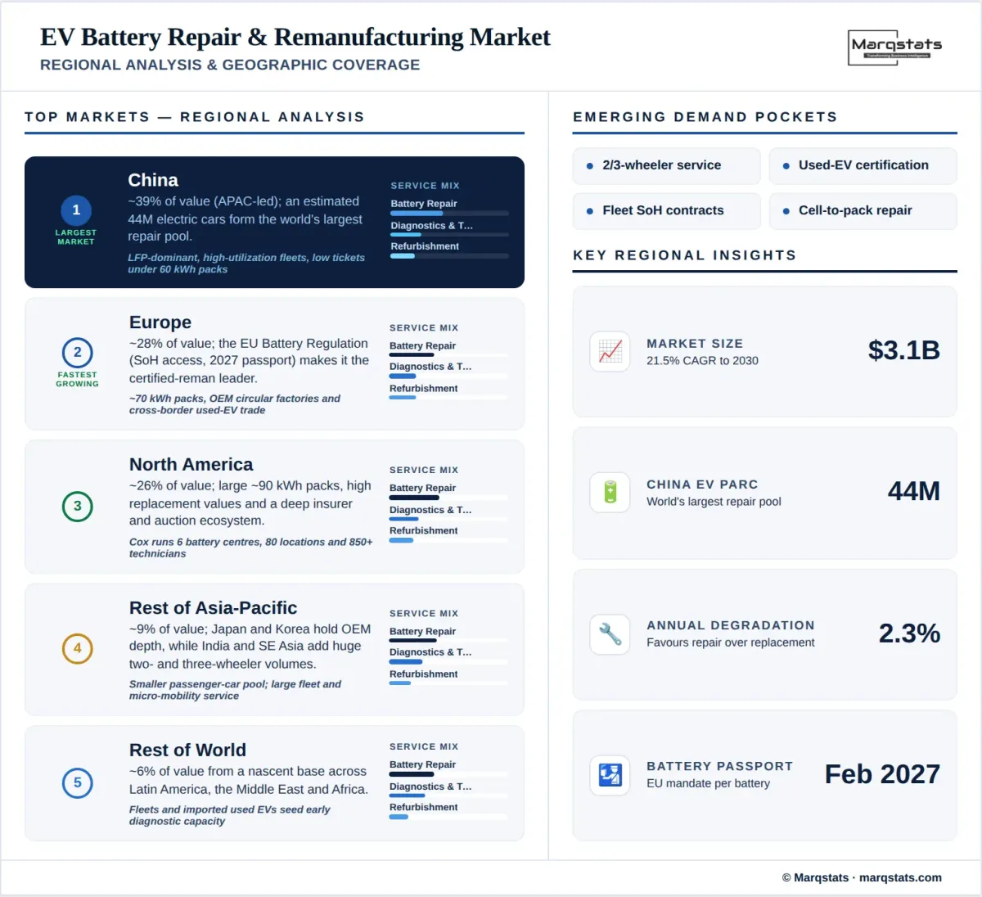Click the $3.1B market size value
This screenshot has height=897, width=982.
click(x=903, y=350)
